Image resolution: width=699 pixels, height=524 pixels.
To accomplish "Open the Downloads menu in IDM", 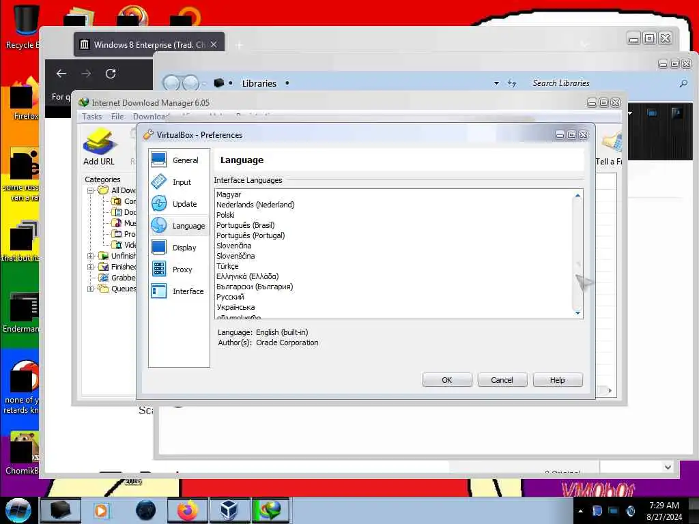I will pos(151,117).
